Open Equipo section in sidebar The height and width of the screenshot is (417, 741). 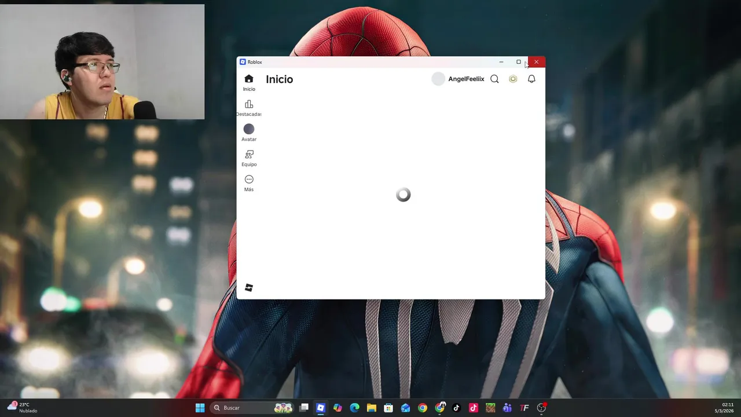coord(249,158)
